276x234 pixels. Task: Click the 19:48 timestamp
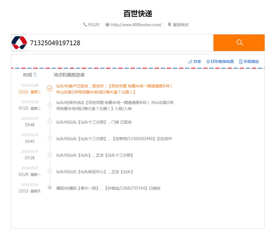(30, 125)
